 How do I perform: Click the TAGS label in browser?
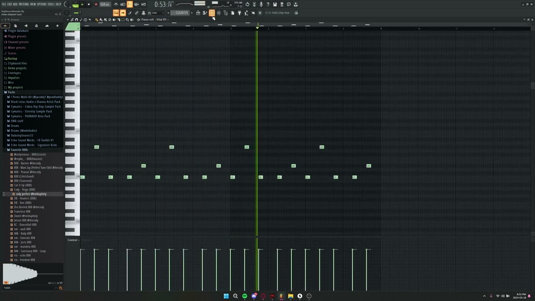pyautogui.click(x=7, y=288)
